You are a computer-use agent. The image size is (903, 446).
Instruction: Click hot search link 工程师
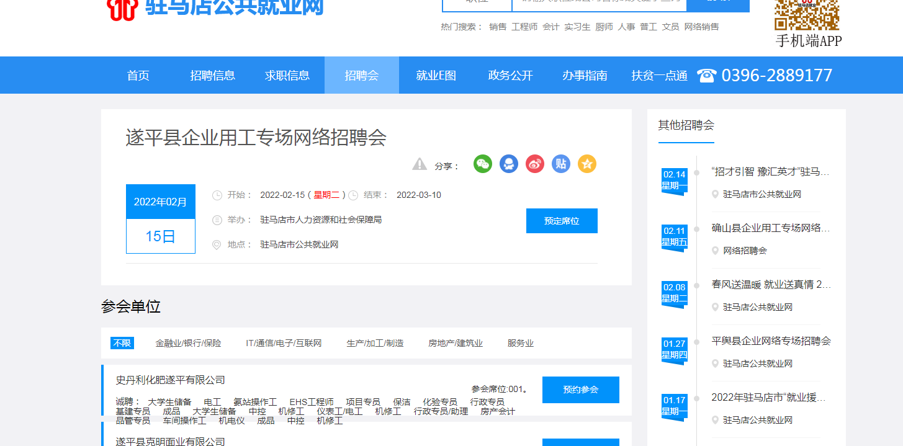click(x=524, y=27)
